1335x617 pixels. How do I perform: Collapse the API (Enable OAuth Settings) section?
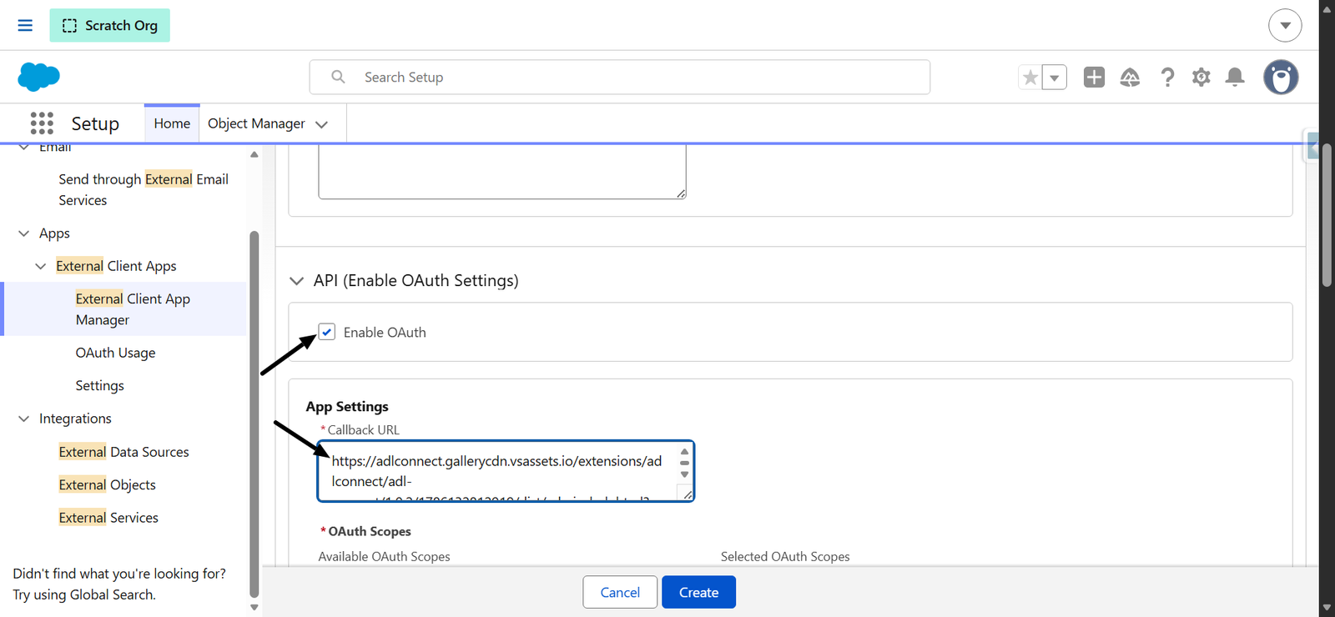(x=296, y=281)
